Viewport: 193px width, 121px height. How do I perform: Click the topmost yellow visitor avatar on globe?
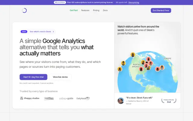133,54
